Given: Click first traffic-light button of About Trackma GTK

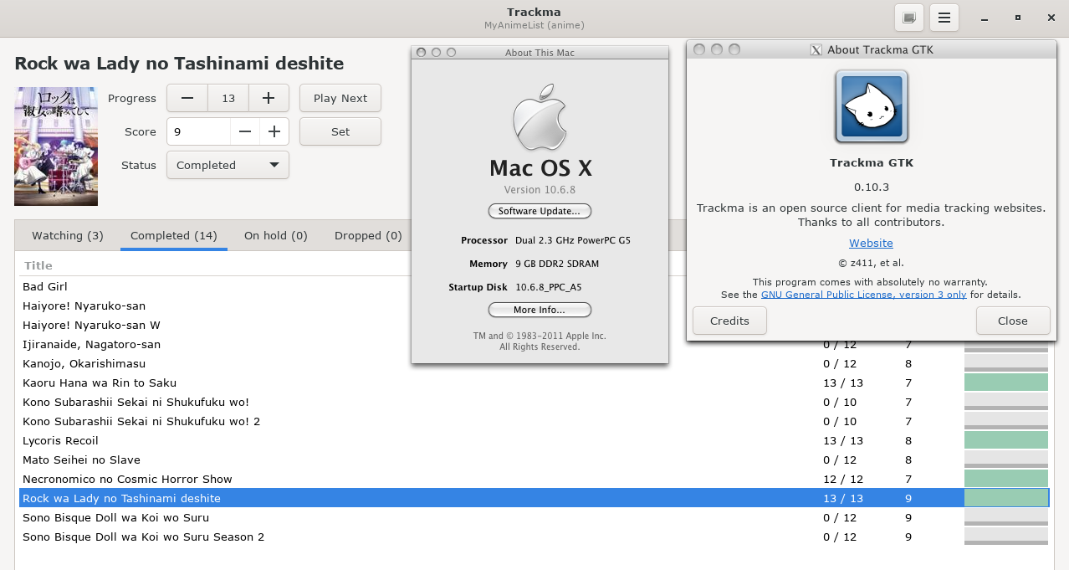Looking at the screenshot, I should point(699,49).
